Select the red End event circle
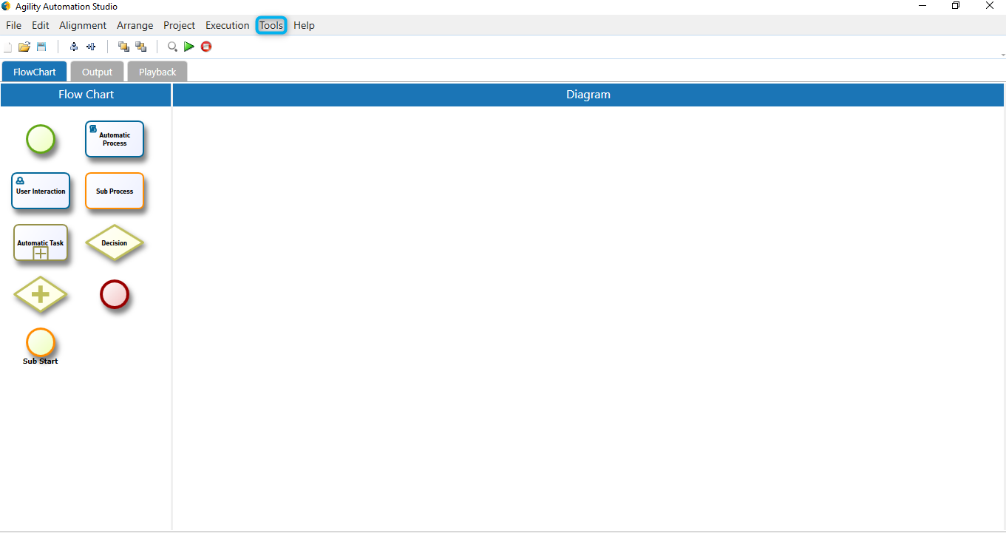 [x=115, y=294]
